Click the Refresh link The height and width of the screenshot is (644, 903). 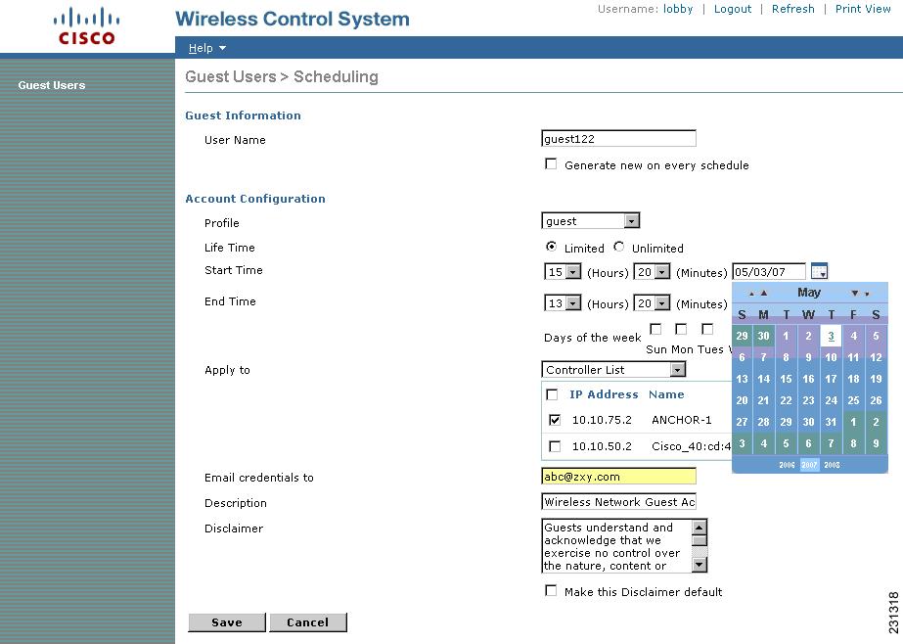pyautogui.click(x=793, y=9)
